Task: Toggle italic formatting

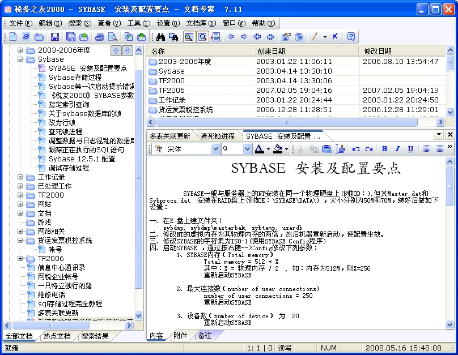Action: [397, 149]
